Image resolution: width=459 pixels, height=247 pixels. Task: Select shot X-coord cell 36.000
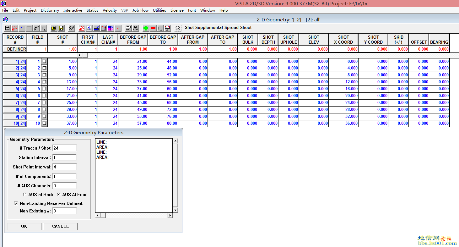click(343, 123)
